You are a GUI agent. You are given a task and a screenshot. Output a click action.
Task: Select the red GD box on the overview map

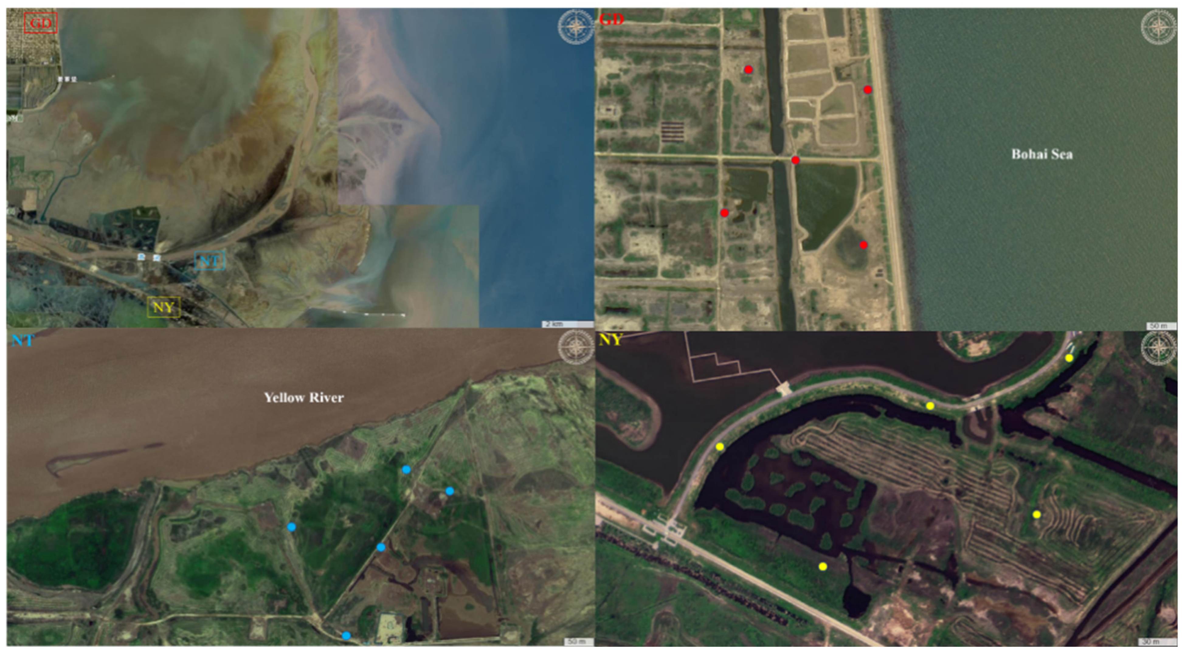[x=40, y=23]
